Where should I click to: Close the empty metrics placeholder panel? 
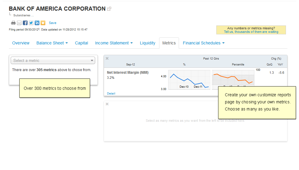107,104
